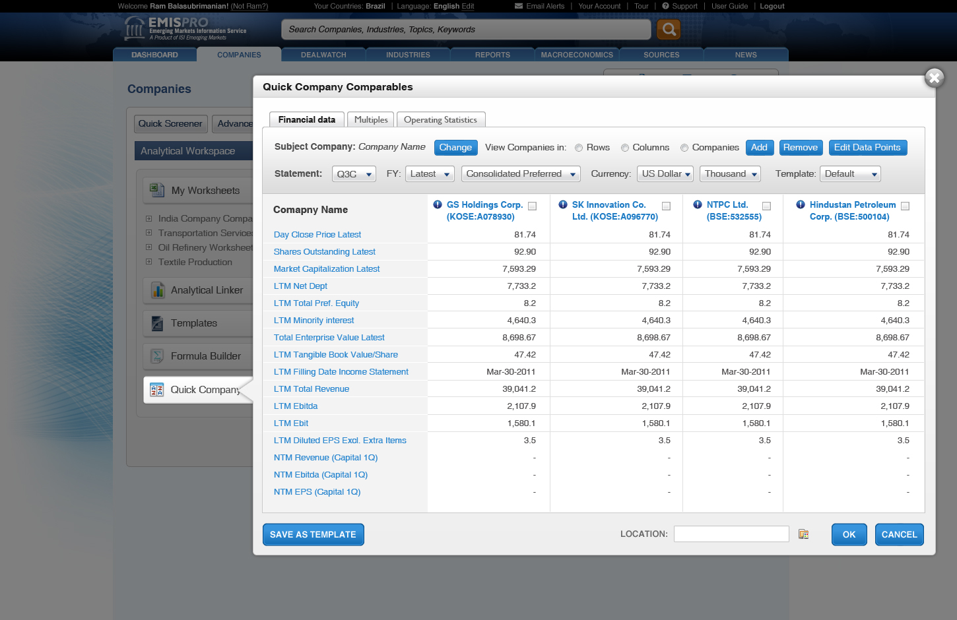Tick the NTPC Ltd. checkbox
The height and width of the screenshot is (620, 957).
(x=766, y=206)
